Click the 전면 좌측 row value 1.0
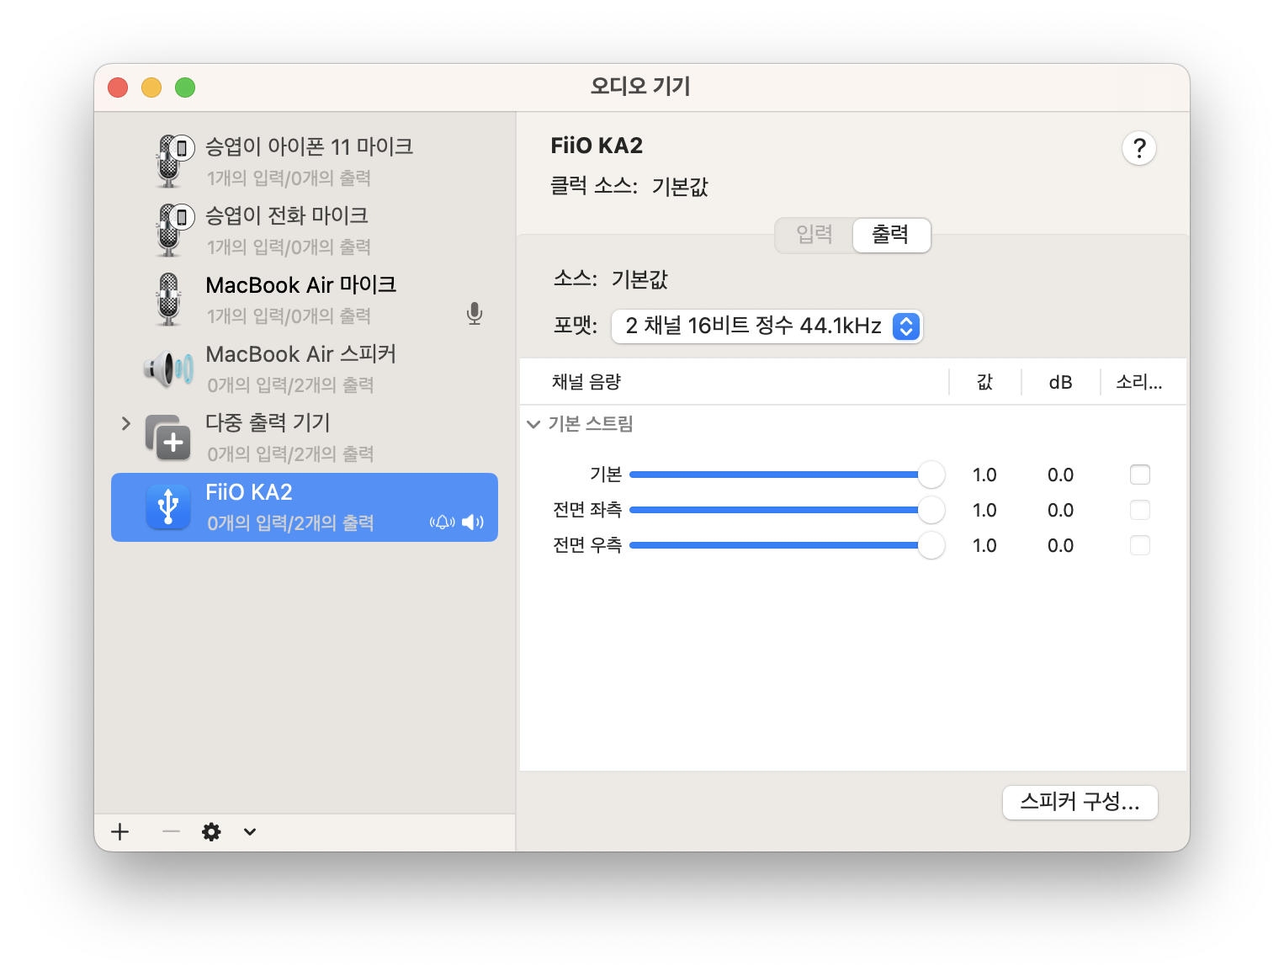The width and height of the screenshot is (1284, 976). coord(984,511)
